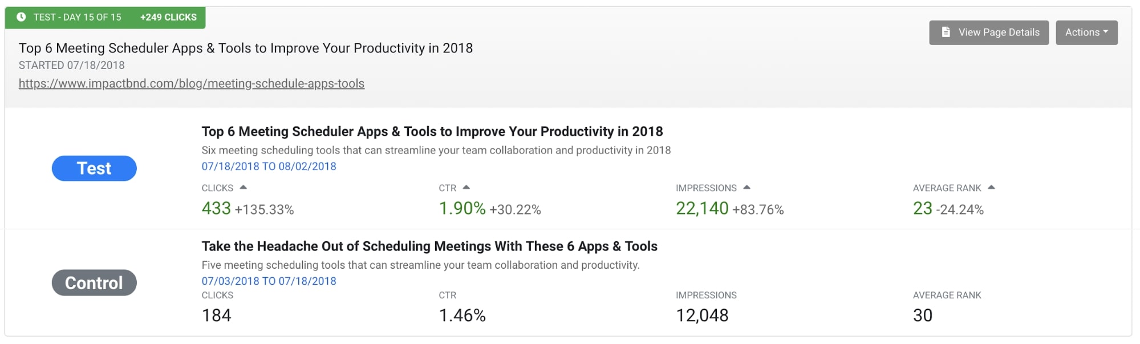Click the Control title Take the Headache Out
The height and width of the screenshot is (344, 1140).
(x=429, y=246)
